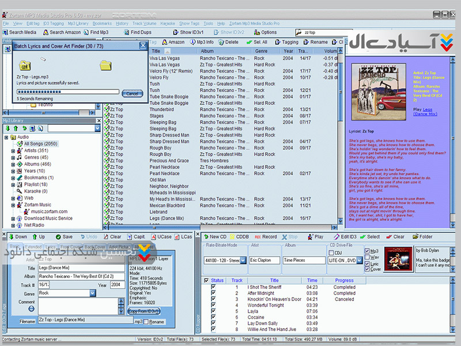
Task: Open the Bookmarks menu
Action: (102, 24)
